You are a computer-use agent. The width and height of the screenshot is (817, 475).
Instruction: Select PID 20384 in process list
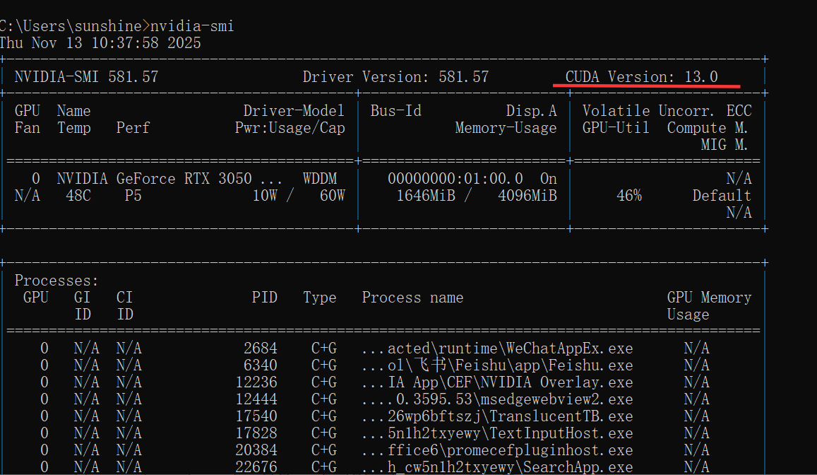click(x=256, y=450)
